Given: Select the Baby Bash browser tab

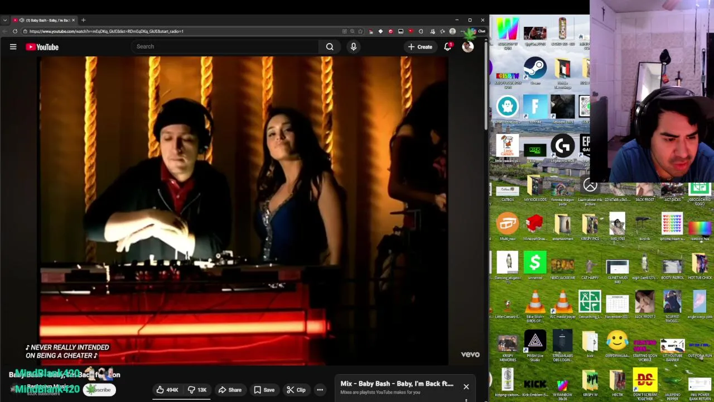Looking at the screenshot, I should pos(45,20).
